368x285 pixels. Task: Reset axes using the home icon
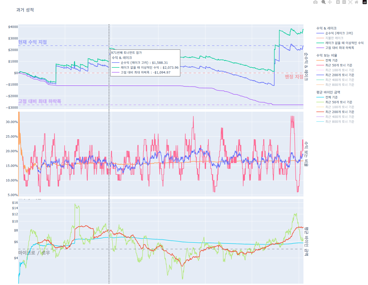pyautogui.click(x=356, y=2)
